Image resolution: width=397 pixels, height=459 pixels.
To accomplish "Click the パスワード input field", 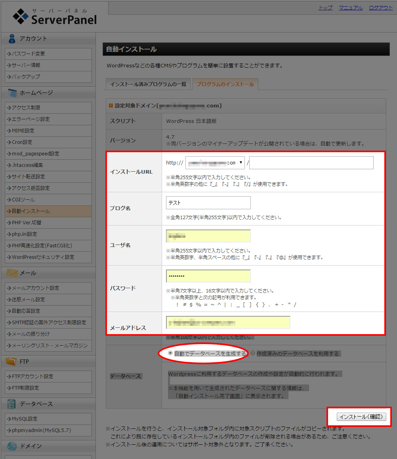I will [208, 276].
